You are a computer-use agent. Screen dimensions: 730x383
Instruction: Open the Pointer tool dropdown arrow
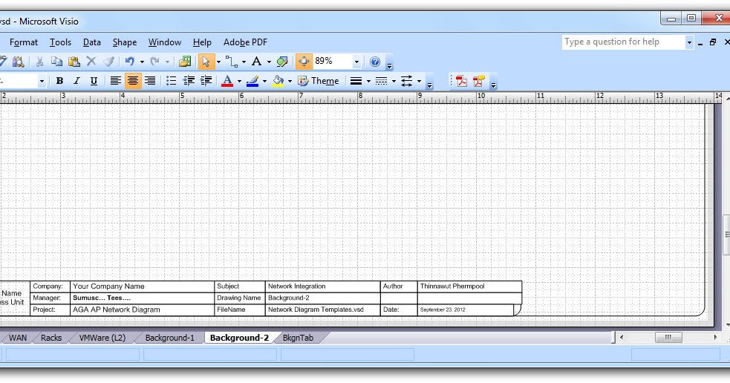click(x=218, y=62)
